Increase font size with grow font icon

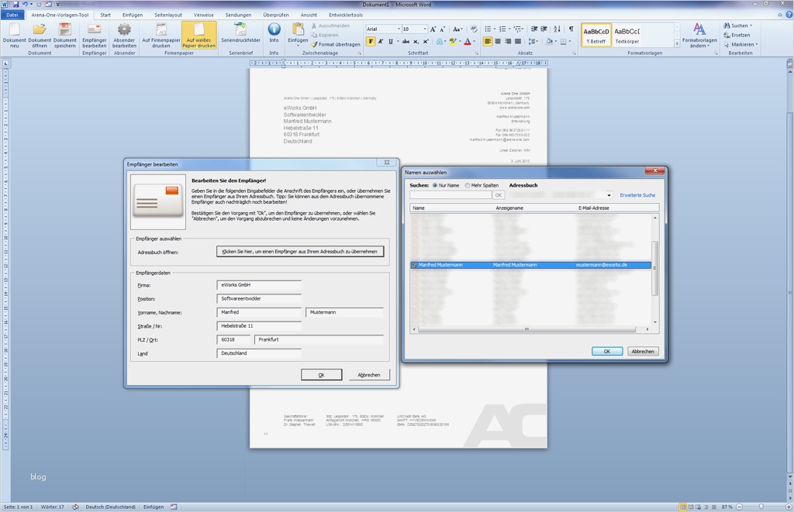[x=433, y=29]
